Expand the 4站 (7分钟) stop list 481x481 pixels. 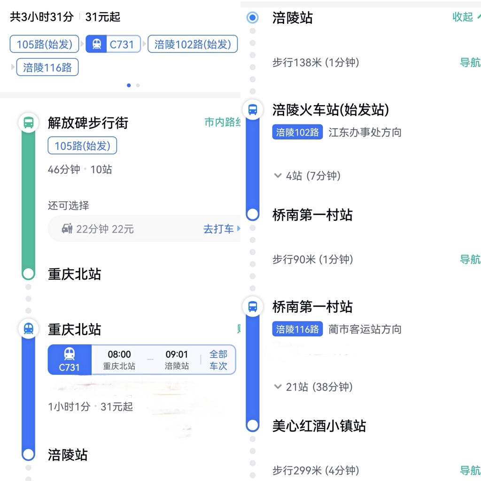coord(308,176)
